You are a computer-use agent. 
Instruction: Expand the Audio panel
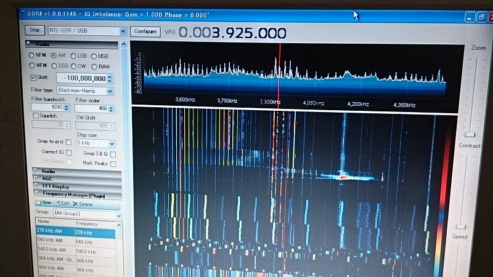(77, 171)
